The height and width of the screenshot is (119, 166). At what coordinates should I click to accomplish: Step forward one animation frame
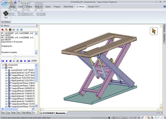(21, 61)
